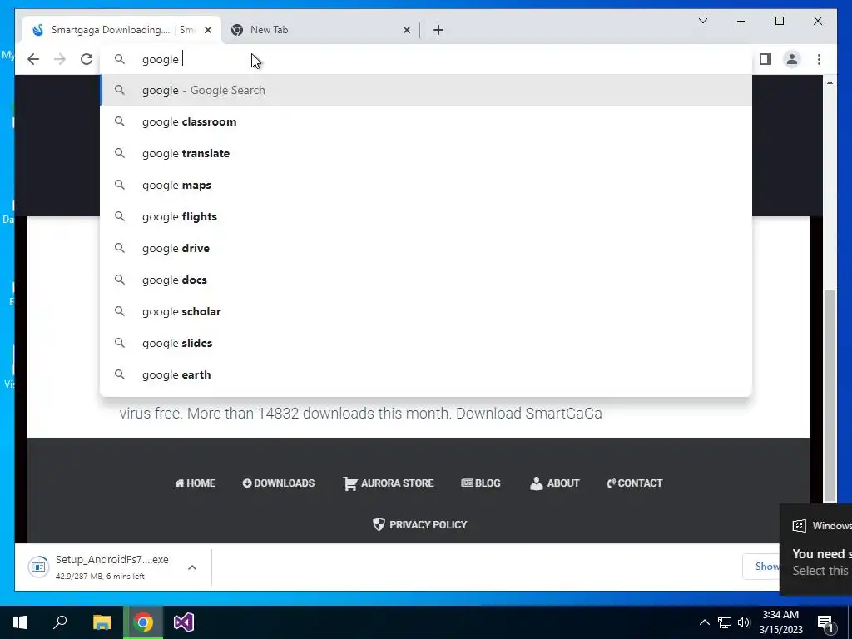The image size is (852, 639).
Task: Pick the 'google slides' suggestion
Action: (x=426, y=343)
